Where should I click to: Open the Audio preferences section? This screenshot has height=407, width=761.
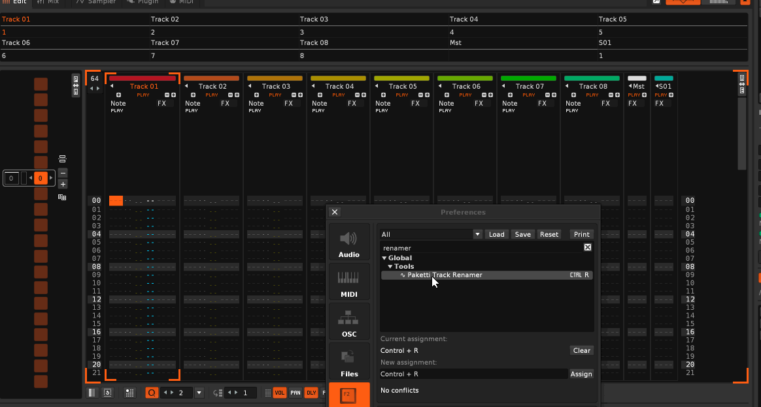click(x=349, y=243)
